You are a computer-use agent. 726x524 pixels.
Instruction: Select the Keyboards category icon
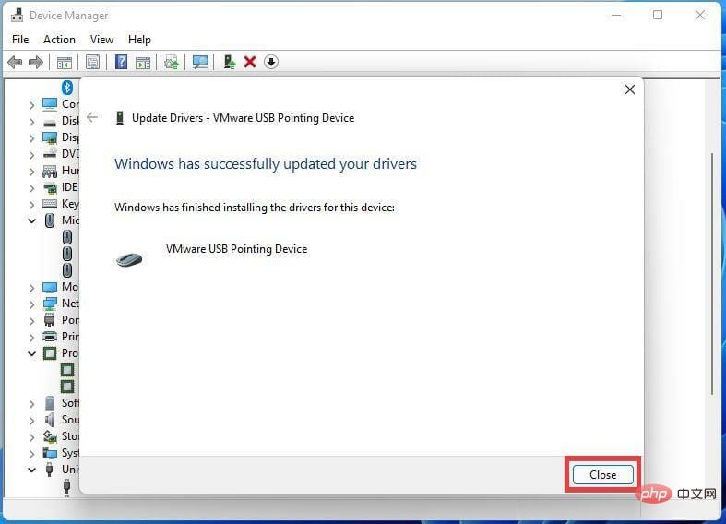pyautogui.click(x=50, y=204)
